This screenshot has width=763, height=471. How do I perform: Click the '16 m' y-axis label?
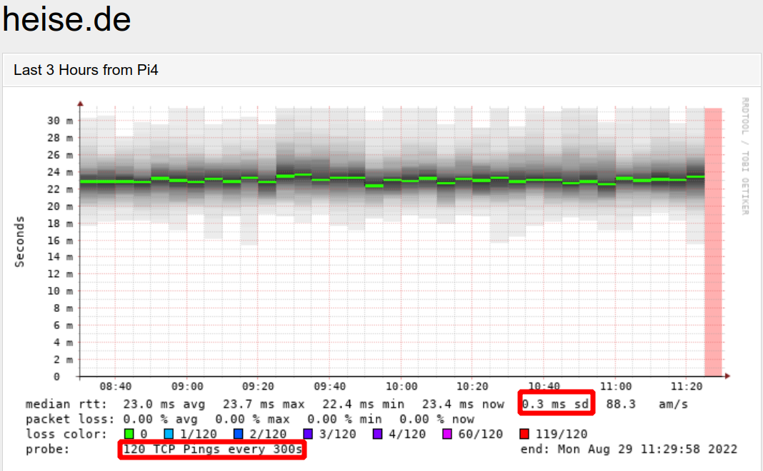[x=60, y=240]
